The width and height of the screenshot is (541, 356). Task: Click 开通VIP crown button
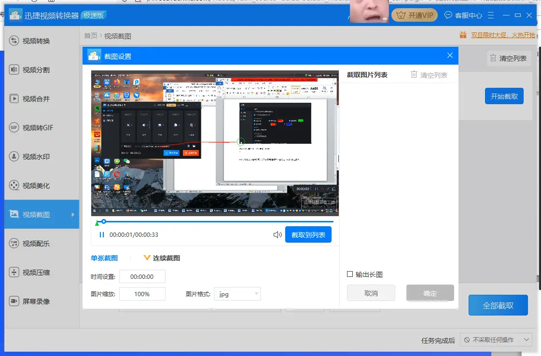tap(415, 15)
